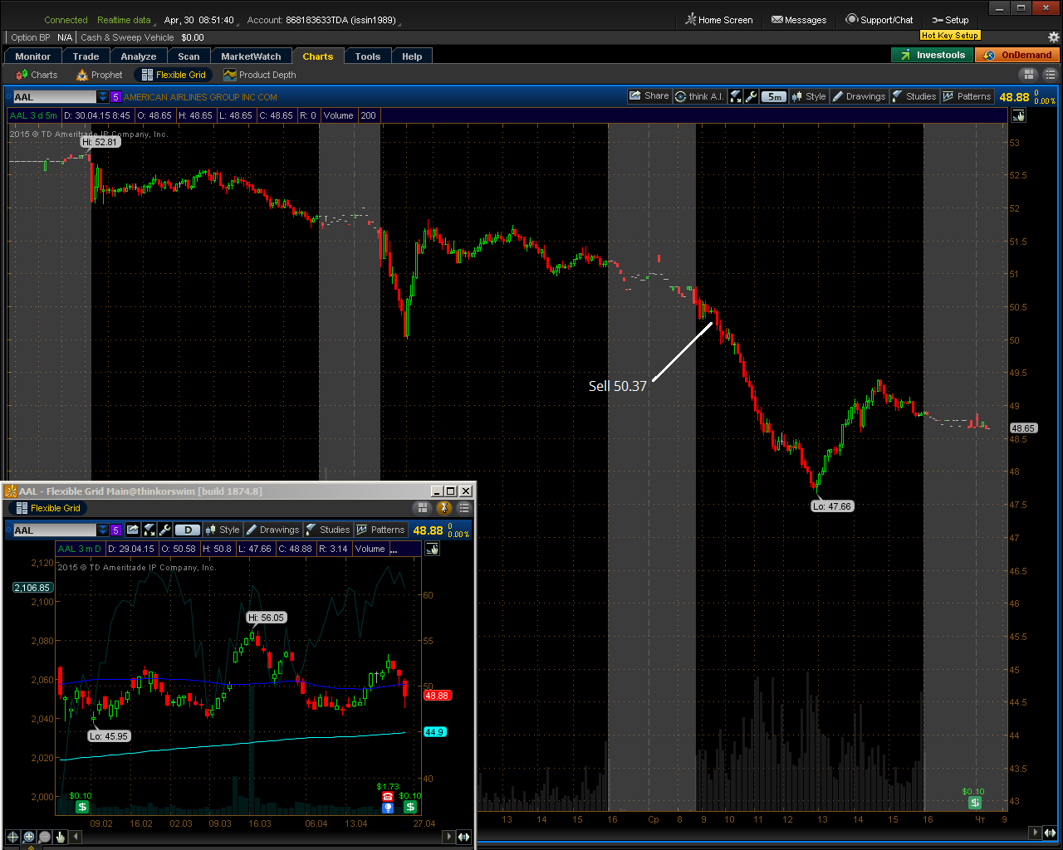Switch to Product Depth sub-tab
The image size is (1063, 850).
259,75
